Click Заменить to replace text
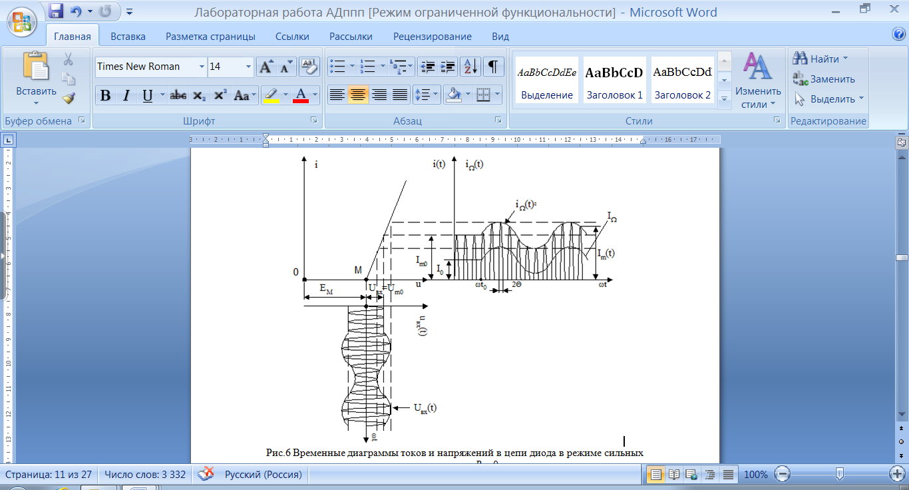The image size is (909, 490). 824,79
